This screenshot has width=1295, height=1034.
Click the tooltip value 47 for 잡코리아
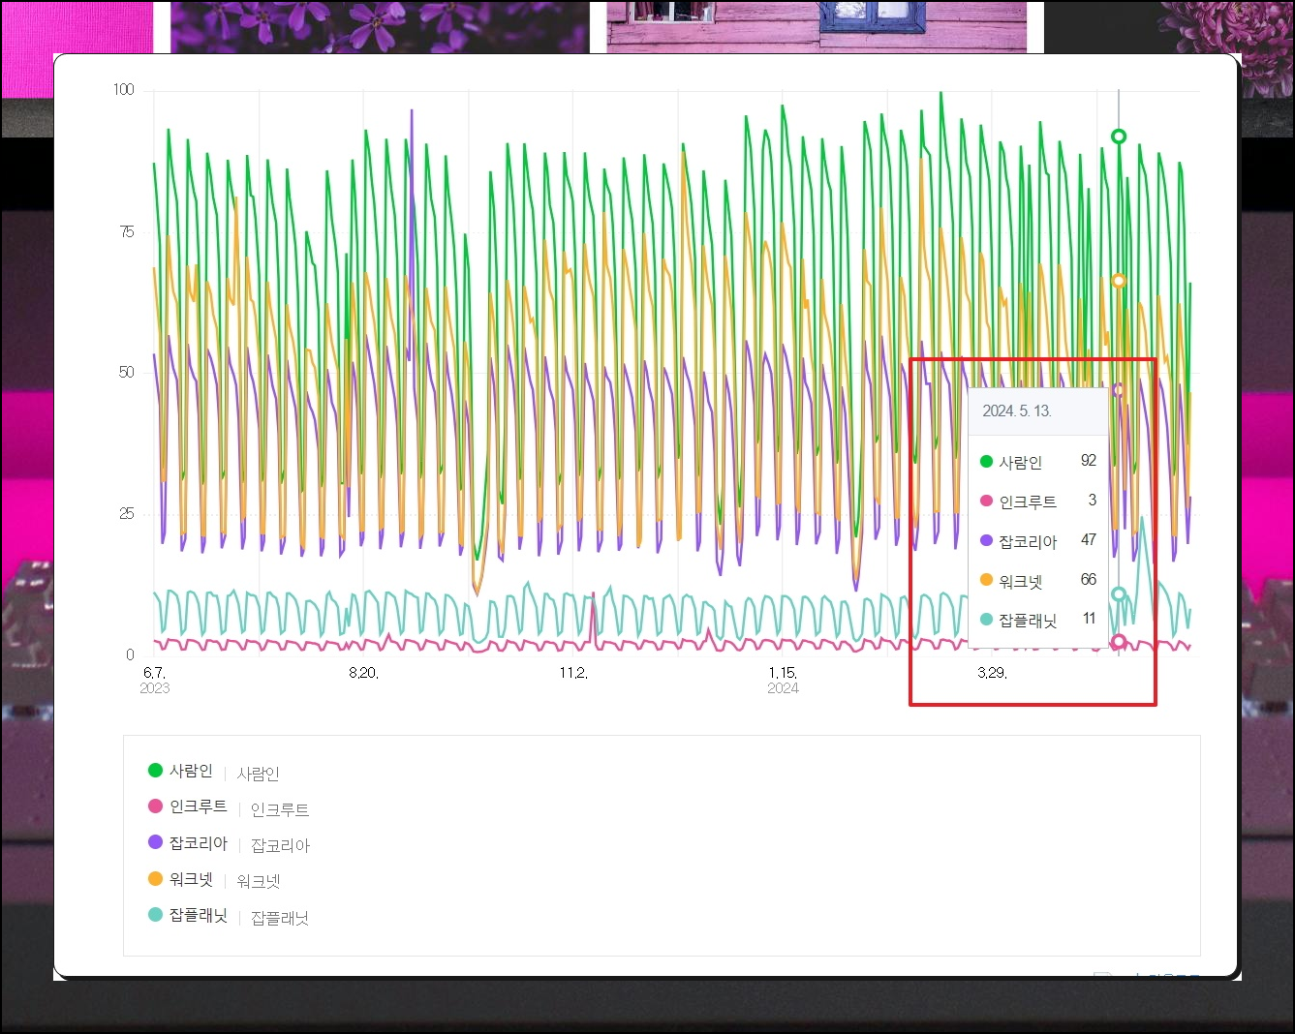click(x=1089, y=540)
